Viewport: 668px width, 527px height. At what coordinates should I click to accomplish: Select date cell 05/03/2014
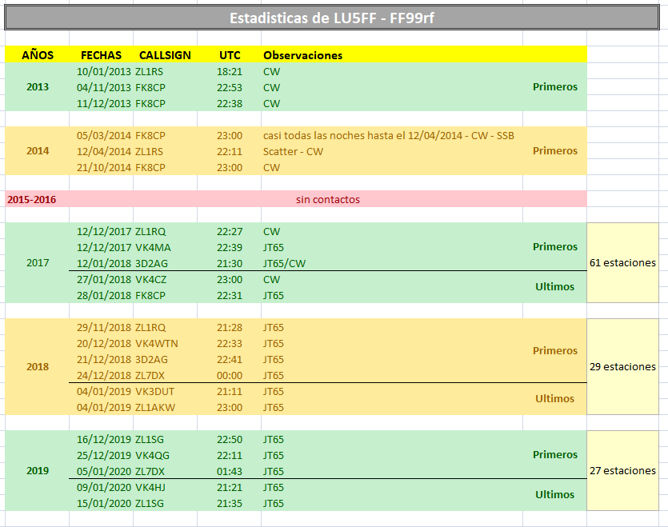point(103,135)
